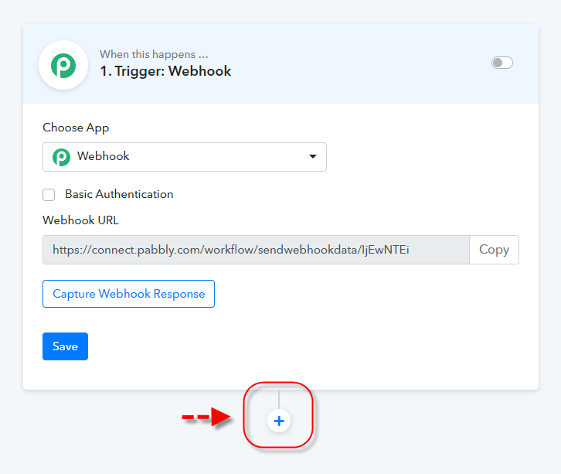This screenshot has width=561, height=474.
Task: Click the Pabbly logo in trigger header
Action: [63, 65]
